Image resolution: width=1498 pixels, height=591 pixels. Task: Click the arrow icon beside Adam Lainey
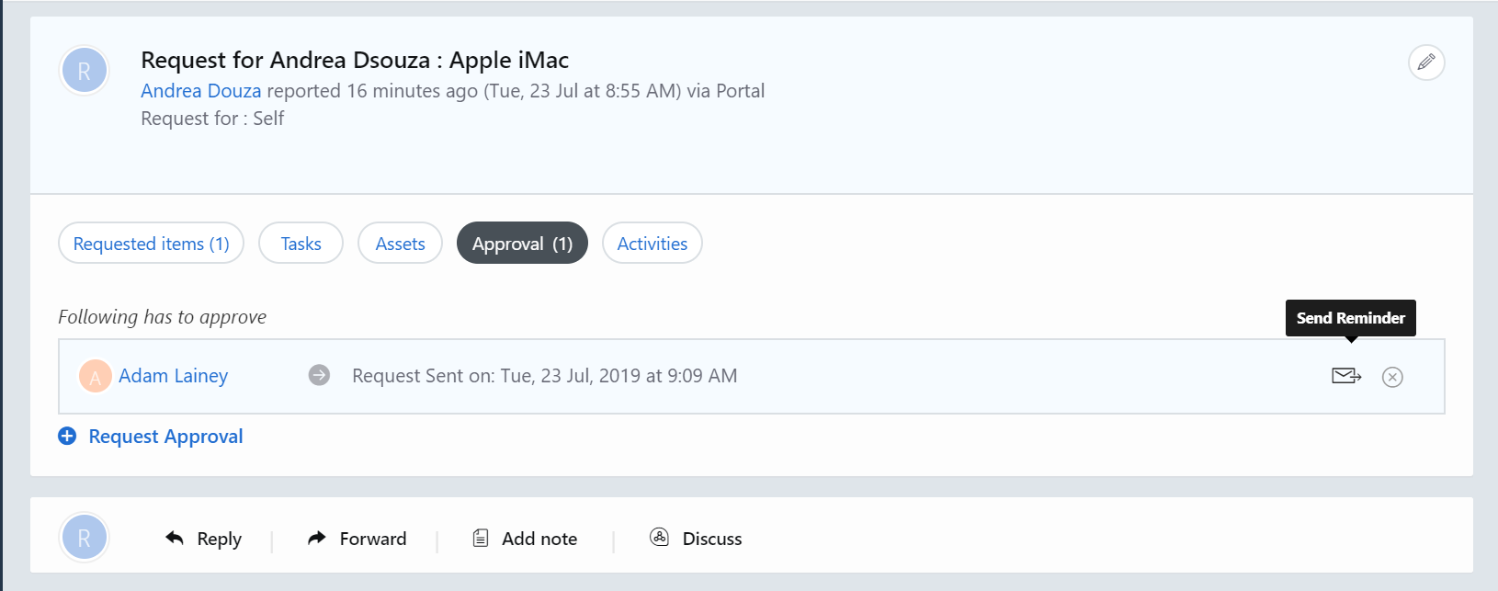(x=318, y=375)
